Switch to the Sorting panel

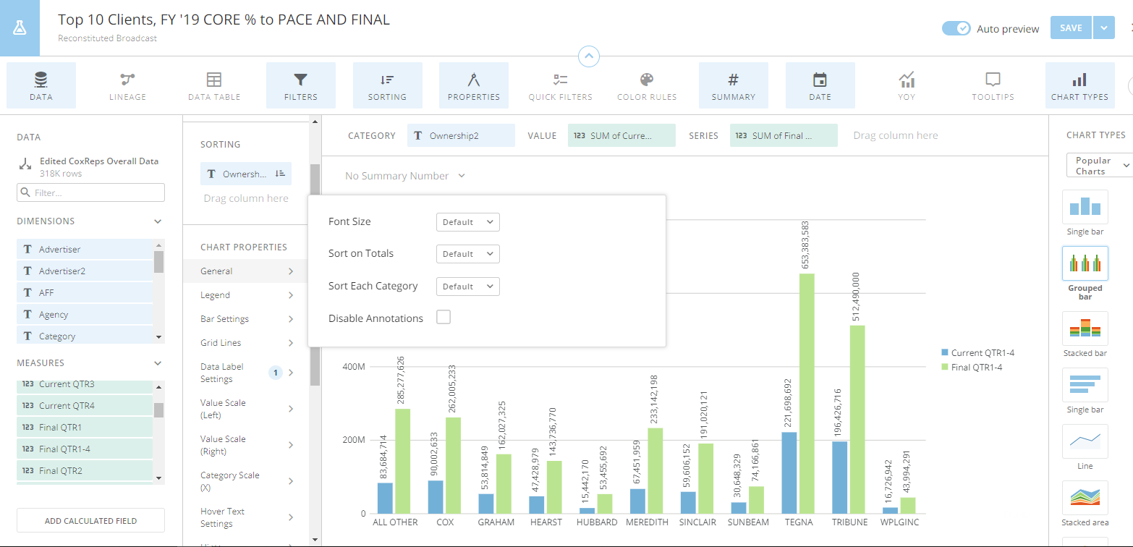pos(387,85)
